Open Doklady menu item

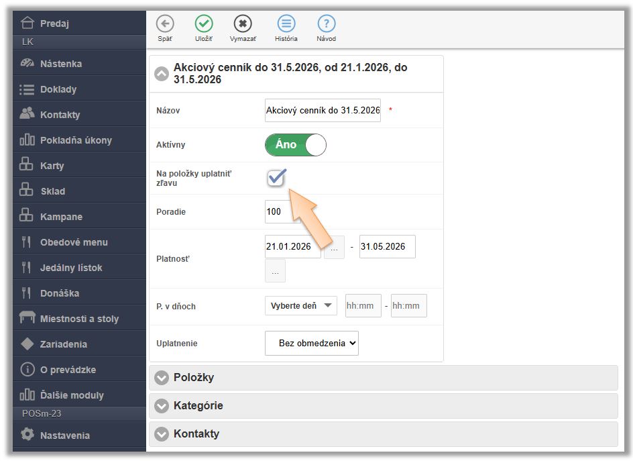coord(58,89)
